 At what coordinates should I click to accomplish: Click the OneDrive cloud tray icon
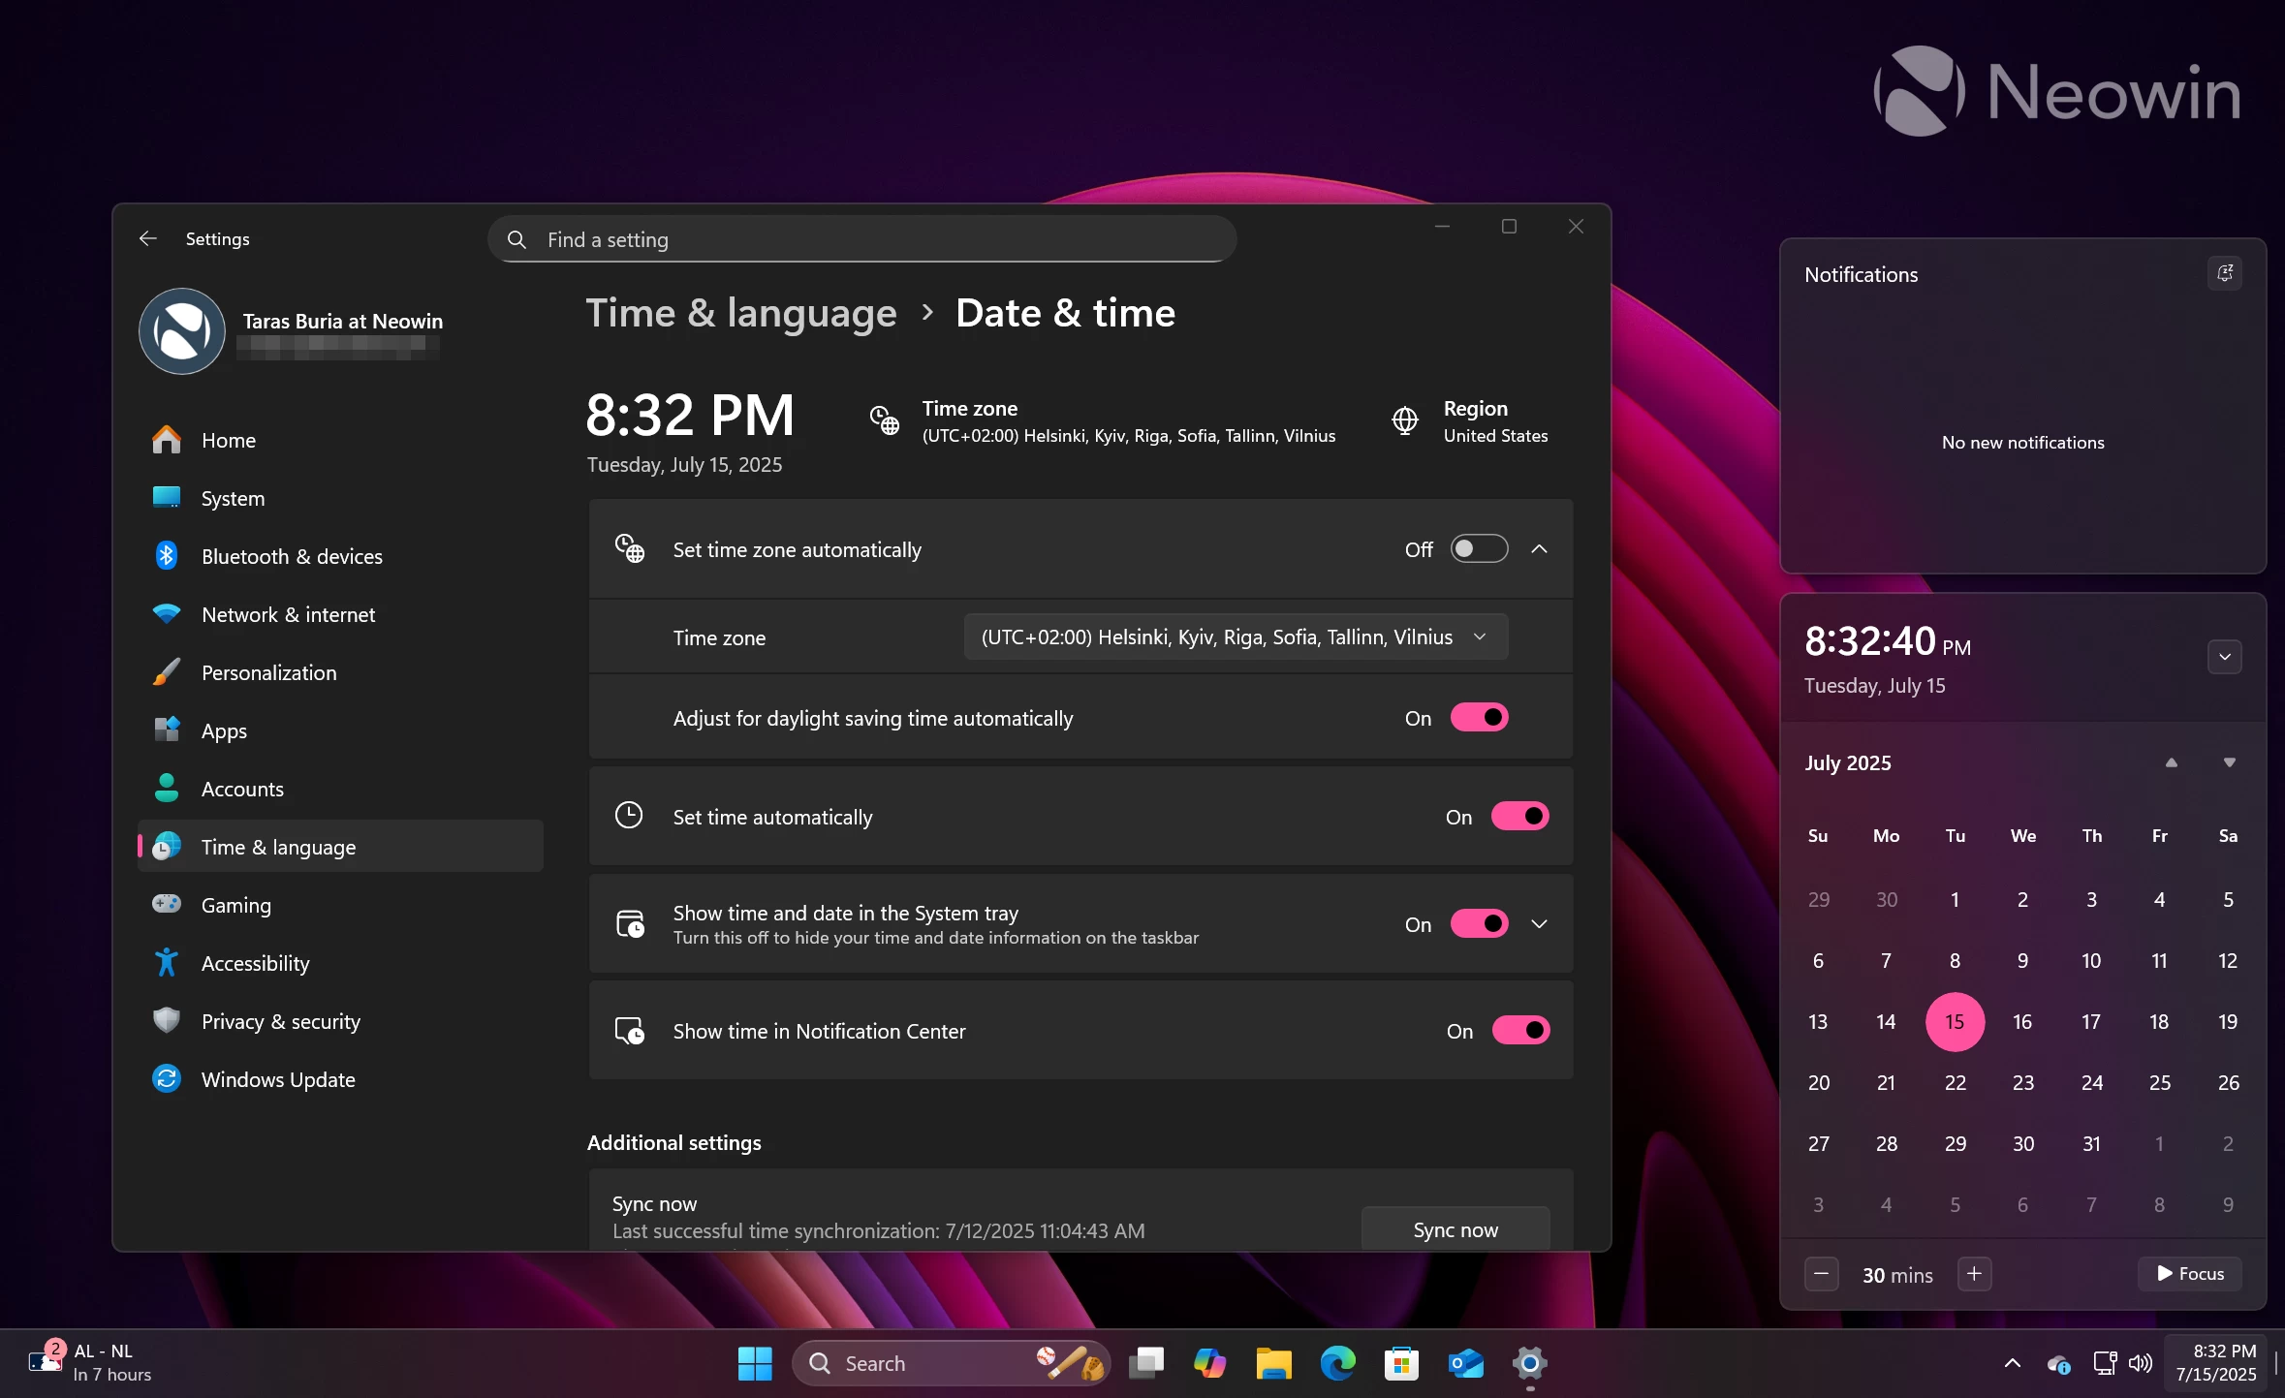coord(2059,1364)
